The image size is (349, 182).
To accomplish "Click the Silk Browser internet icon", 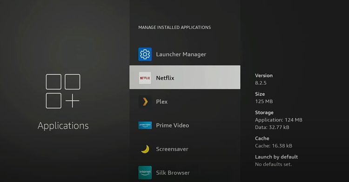I will (x=145, y=173).
